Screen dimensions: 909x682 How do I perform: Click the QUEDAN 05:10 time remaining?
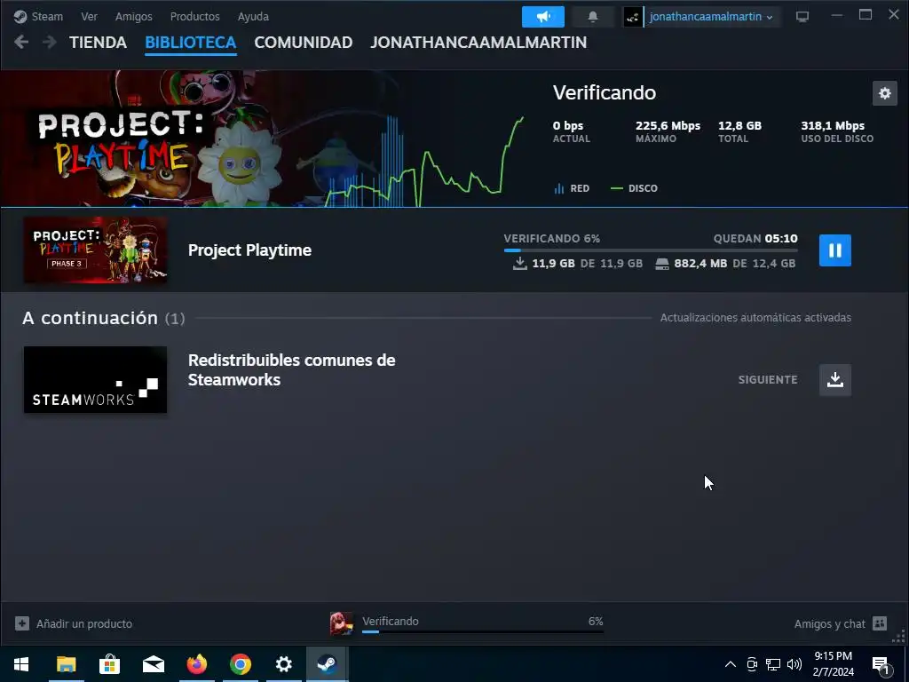[755, 238]
